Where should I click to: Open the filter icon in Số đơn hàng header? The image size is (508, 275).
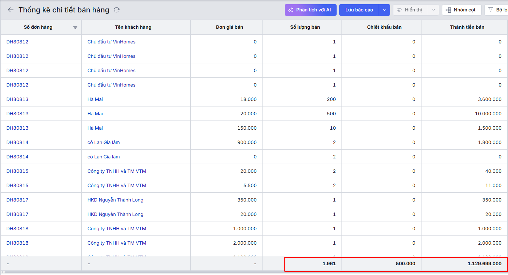pyautogui.click(x=75, y=27)
